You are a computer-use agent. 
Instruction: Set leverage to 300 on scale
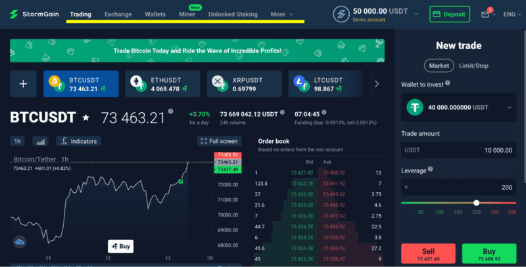click(x=512, y=212)
